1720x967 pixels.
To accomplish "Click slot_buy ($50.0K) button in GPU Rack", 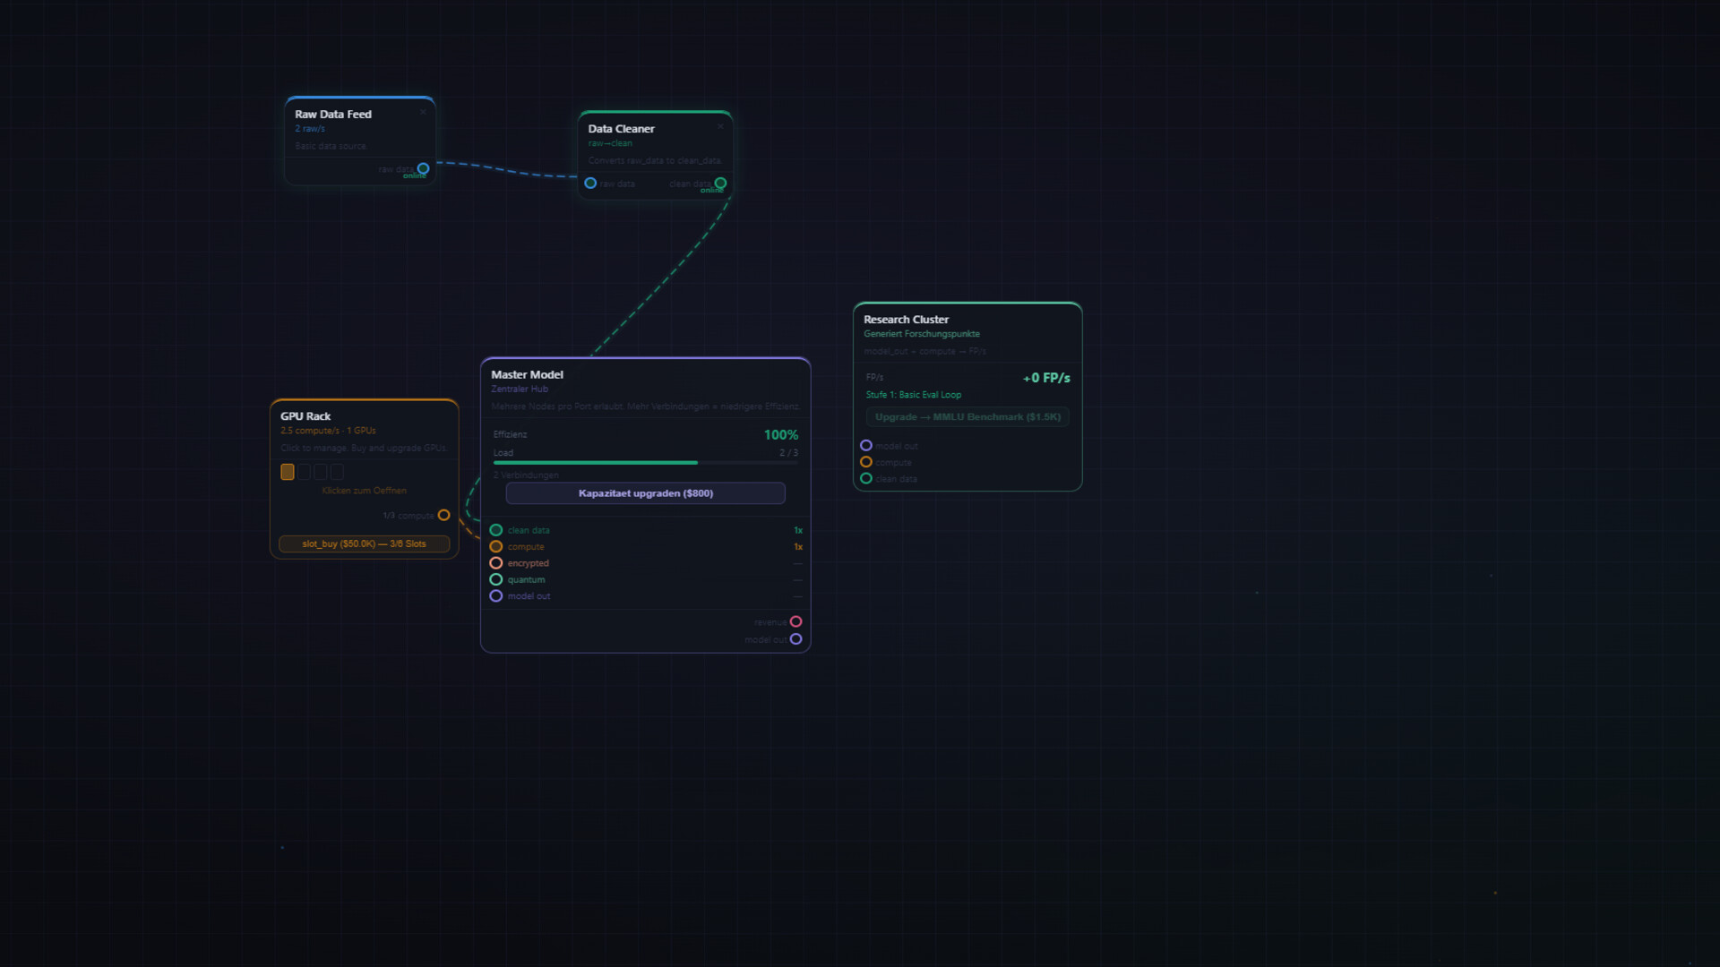I will click(364, 543).
